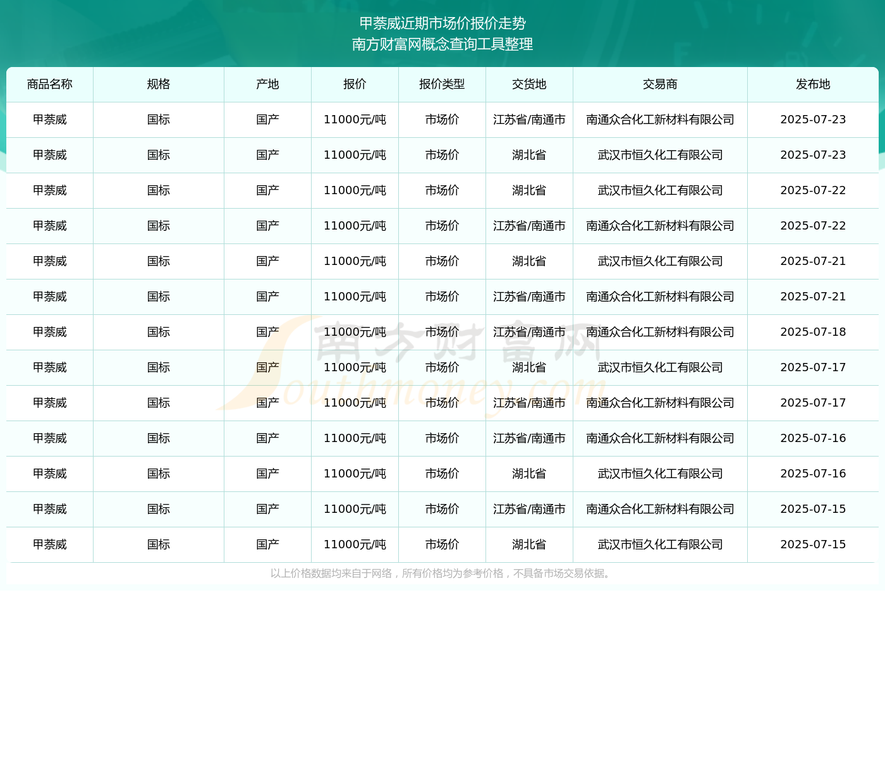The width and height of the screenshot is (885, 762).
Task: Click the 交货地 column header
Action: tap(529, 84)
